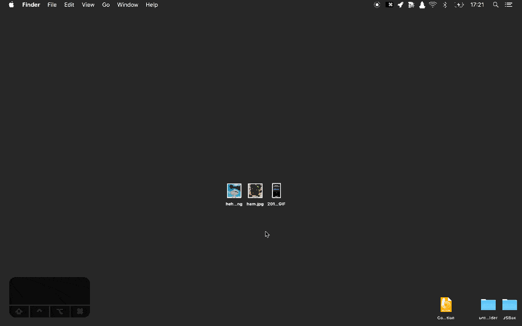This screenshot has height=326, width=522.
Task: Open the View menu
Action: (88, 5)
